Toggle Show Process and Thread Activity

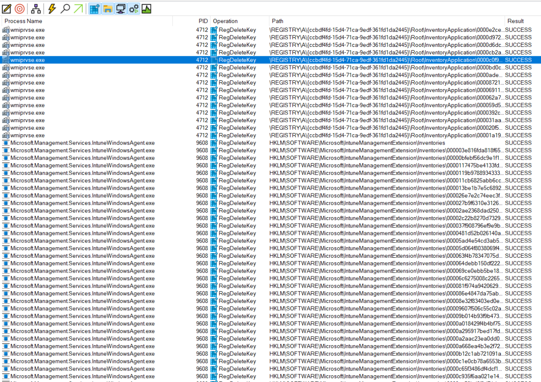pos(134,8)
